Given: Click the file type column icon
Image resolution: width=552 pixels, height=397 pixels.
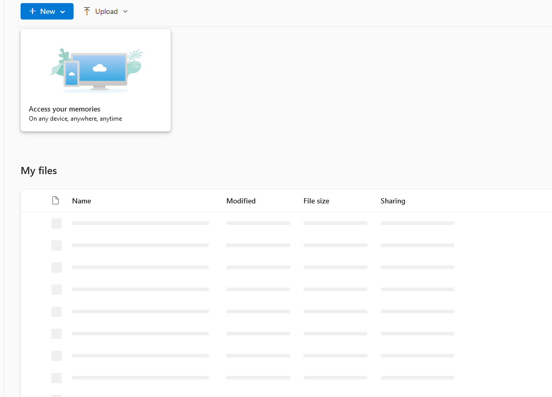Looking at the screenshot, I should pyautogui.click(x=56, y=201).
